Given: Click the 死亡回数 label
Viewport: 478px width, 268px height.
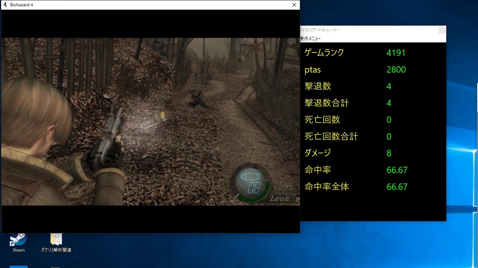Looking at the screenshot, I should (322, 119).
